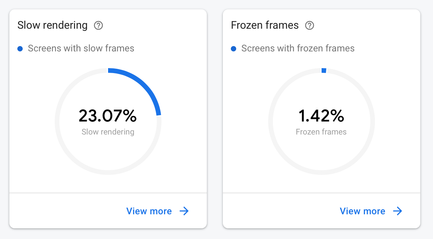Open help icon next to Frozen frames
Viewport: 433px width, 239px height.
(x=310, y=25)
